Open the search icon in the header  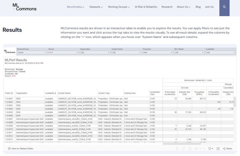click(x=224, y=7)
